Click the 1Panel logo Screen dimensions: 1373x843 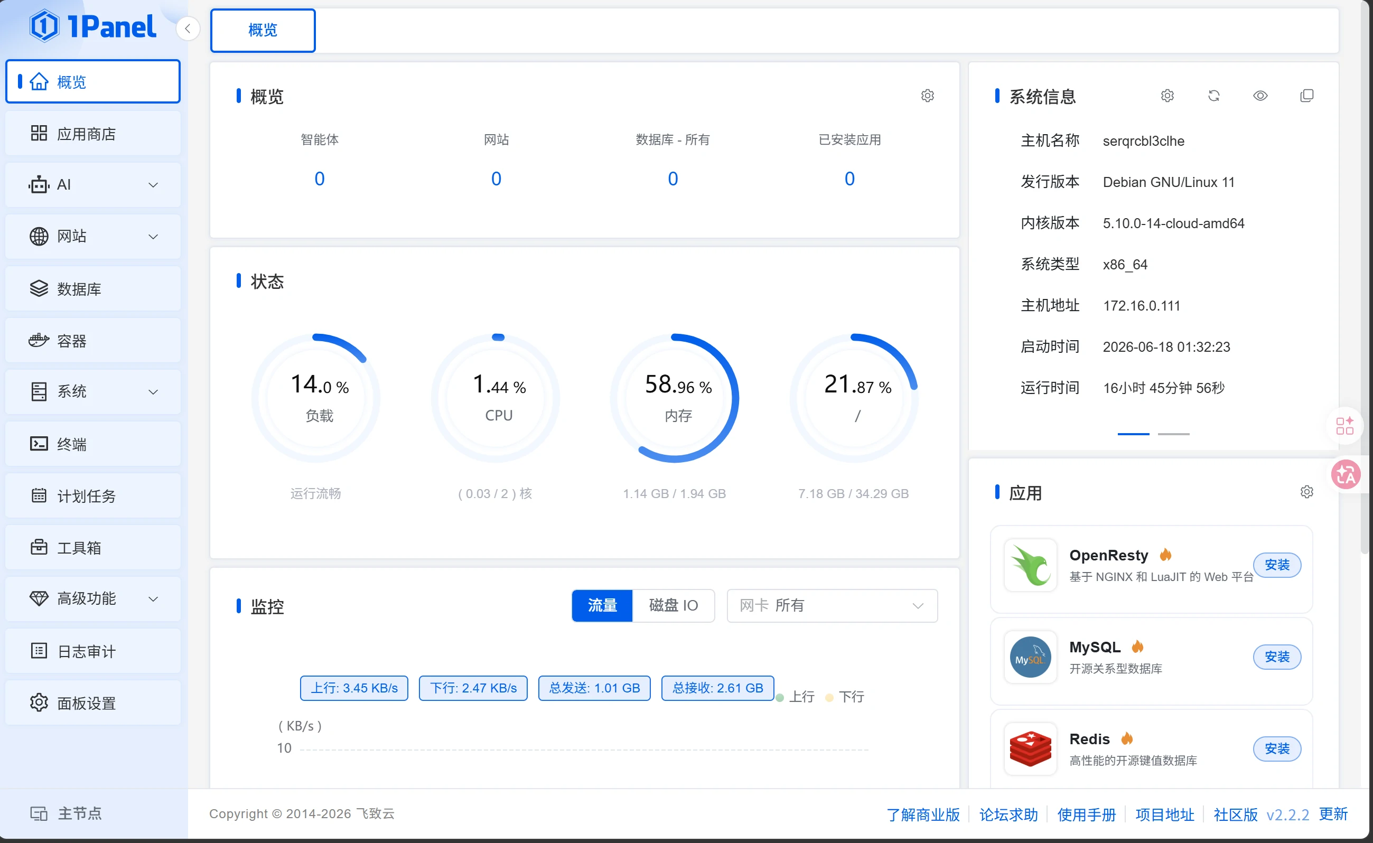point(92,26)
